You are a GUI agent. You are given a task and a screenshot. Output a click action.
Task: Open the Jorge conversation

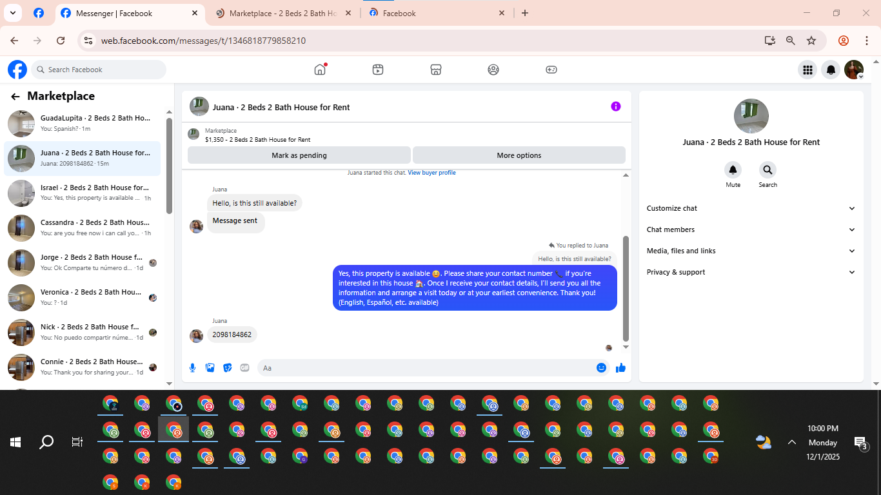pyautogui.click(x=83, y=262)
